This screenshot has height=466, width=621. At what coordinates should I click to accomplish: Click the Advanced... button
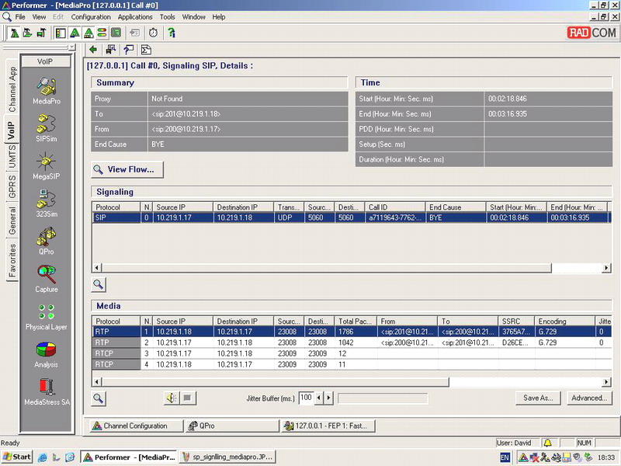589,398
